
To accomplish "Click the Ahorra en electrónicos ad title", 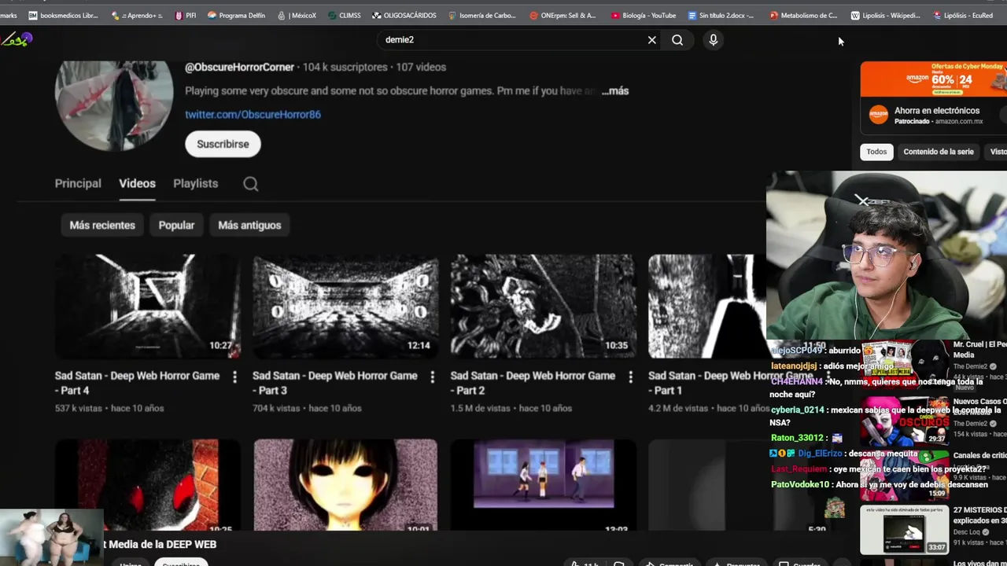I will (936, 111).
